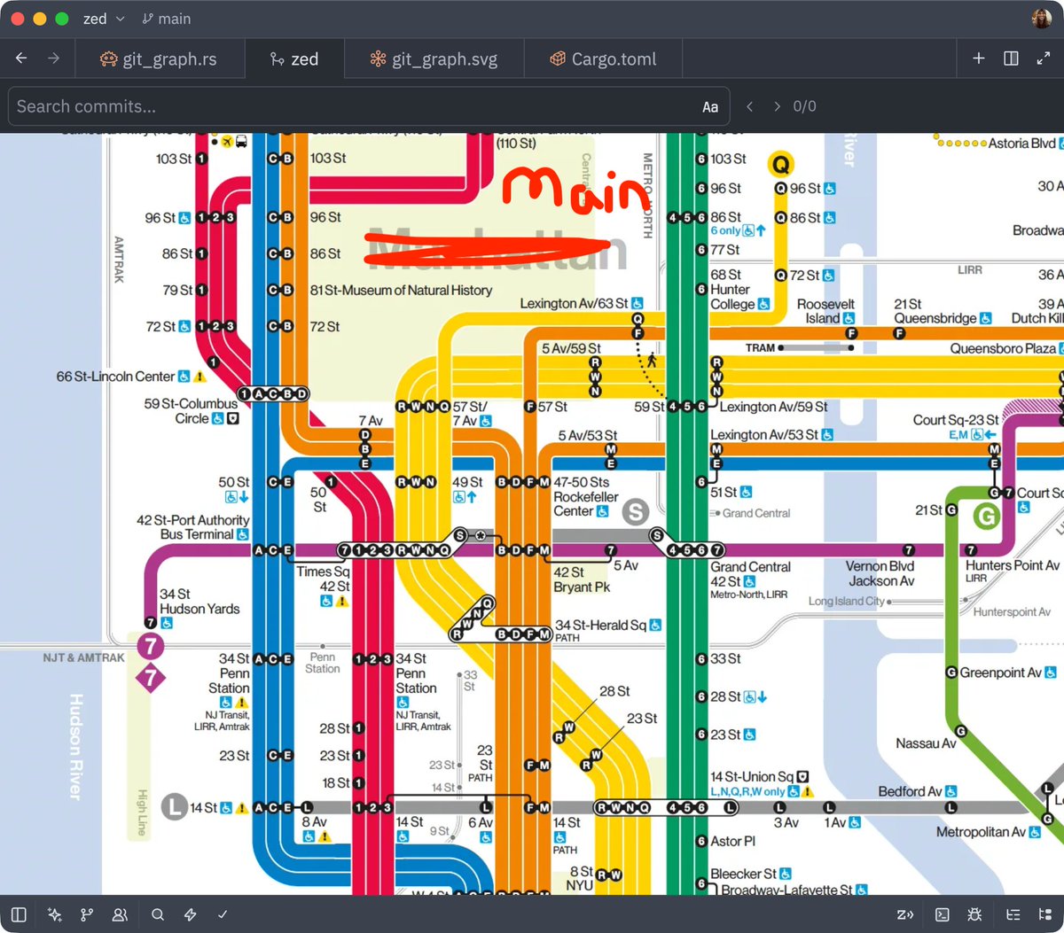
Task: Click the user avatar in the title bar
Action: pos(1042,19)
